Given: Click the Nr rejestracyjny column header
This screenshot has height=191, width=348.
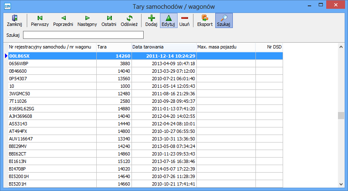Looking at the screenshot, I should point(52,47).
